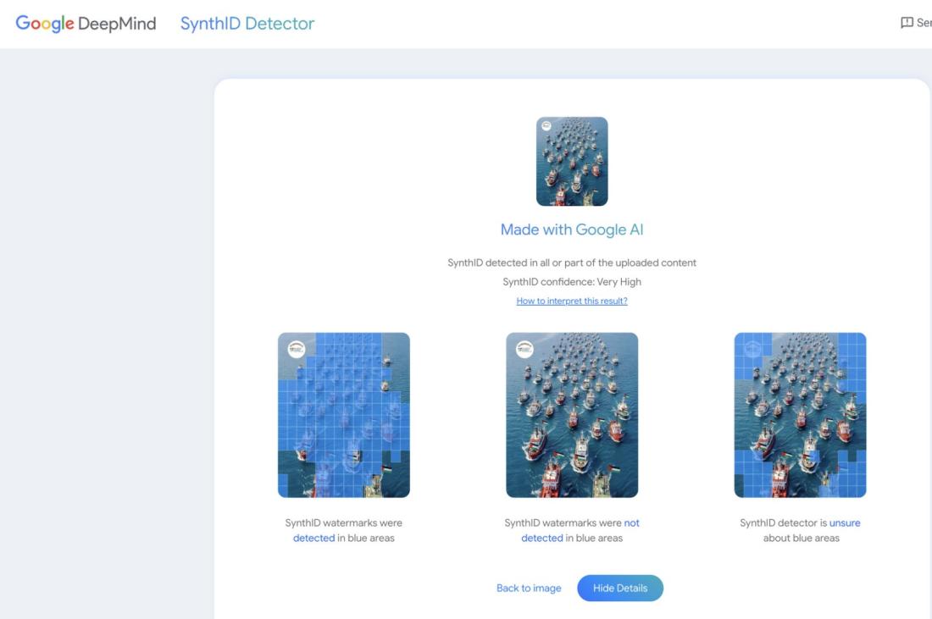
Task: View the detector-unsure areas image
Action: pos(800,415)
